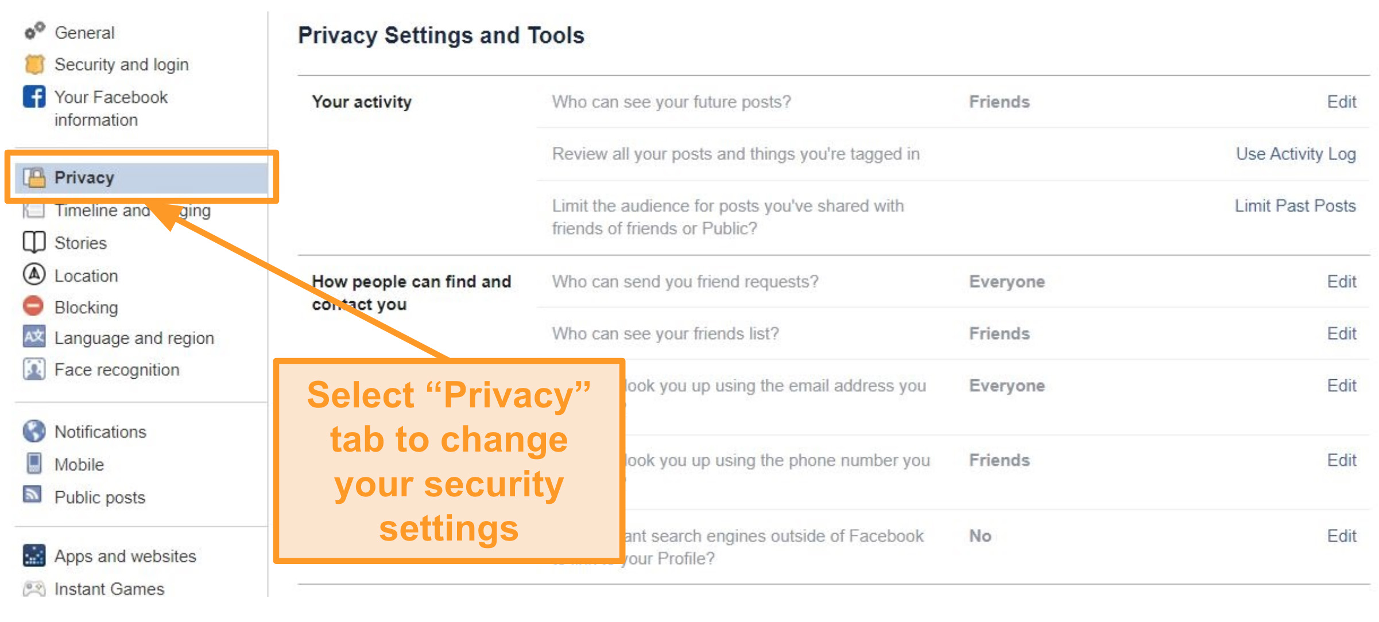1379x622 pixels.
Task: Click the Use Activity Log link
Action: pos(1296,154)
